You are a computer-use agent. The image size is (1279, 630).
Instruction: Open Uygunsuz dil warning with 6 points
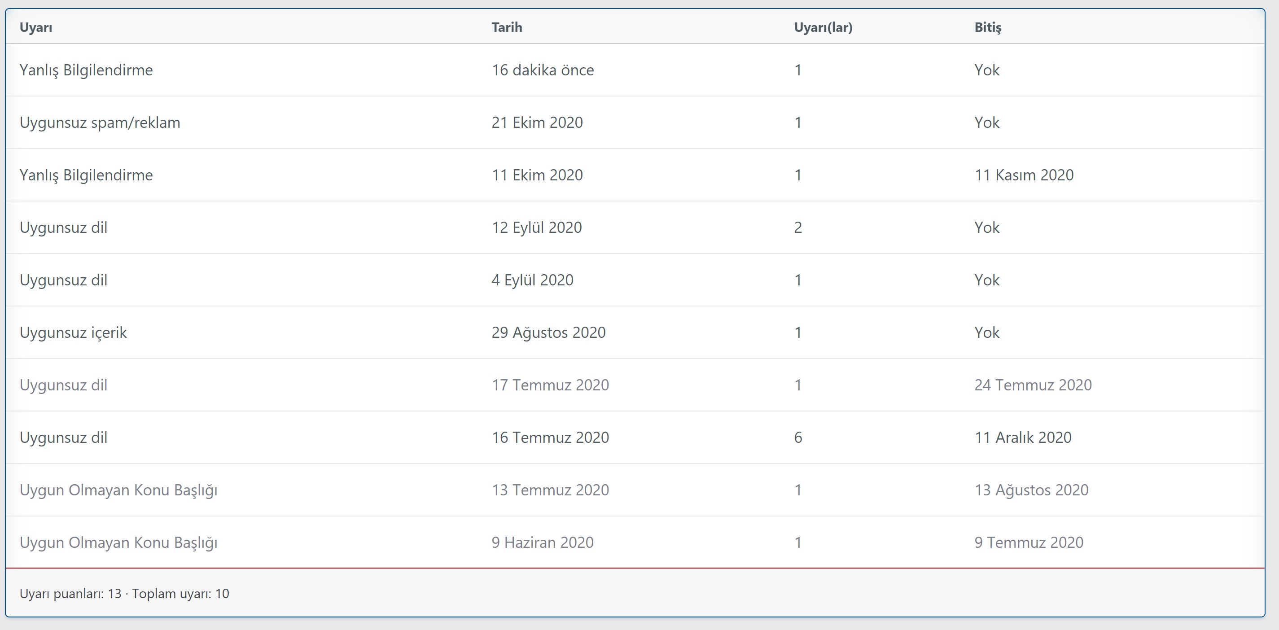coord(64,437)
